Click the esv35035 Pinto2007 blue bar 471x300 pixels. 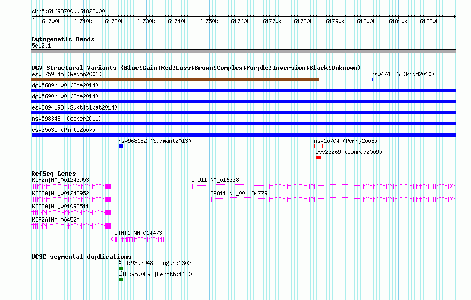[x=243, y=135]
